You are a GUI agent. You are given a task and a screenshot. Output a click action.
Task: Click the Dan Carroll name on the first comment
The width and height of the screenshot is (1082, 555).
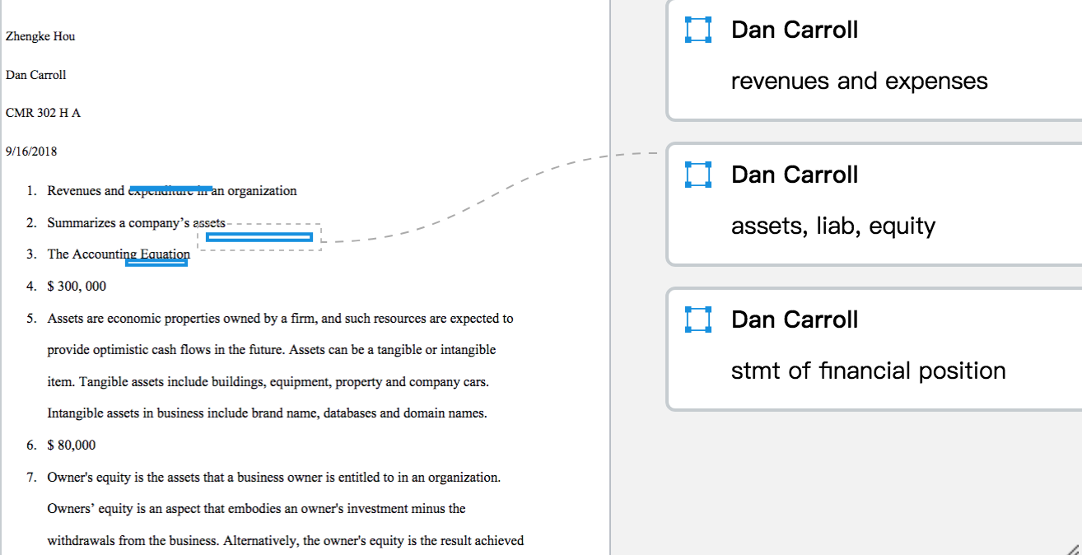795,30
